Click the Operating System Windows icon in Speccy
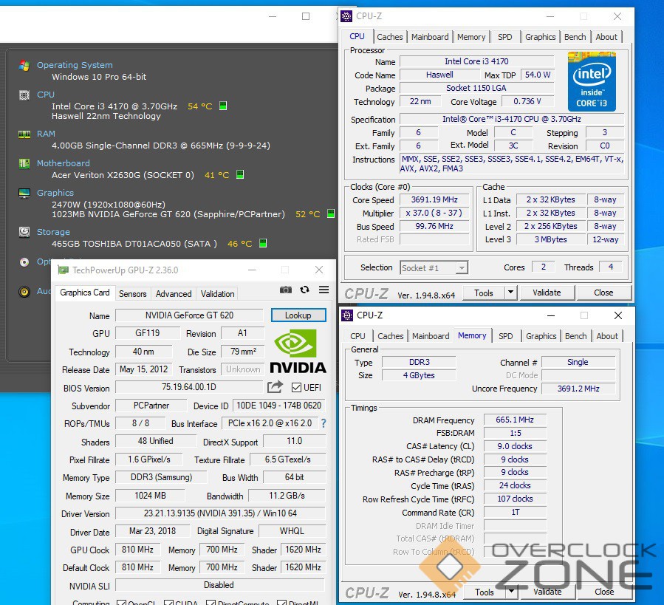The height and width of the screenshot is (605, 664). coord(24,65)
